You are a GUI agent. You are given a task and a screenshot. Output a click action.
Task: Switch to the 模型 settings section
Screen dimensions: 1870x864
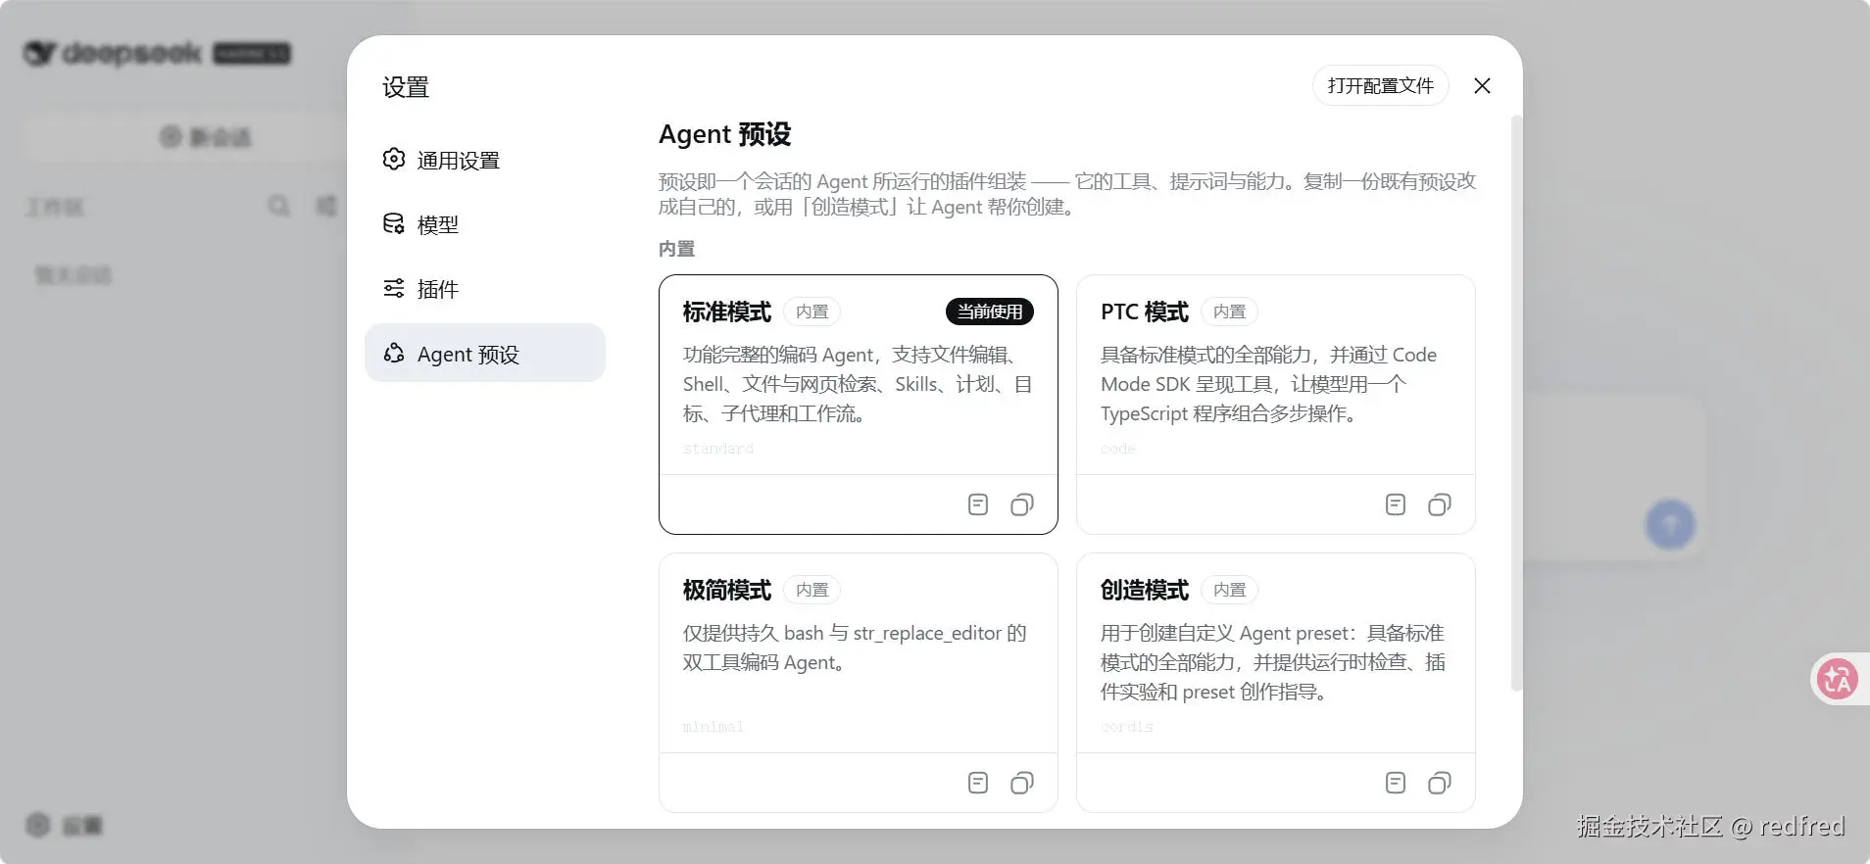484,224
